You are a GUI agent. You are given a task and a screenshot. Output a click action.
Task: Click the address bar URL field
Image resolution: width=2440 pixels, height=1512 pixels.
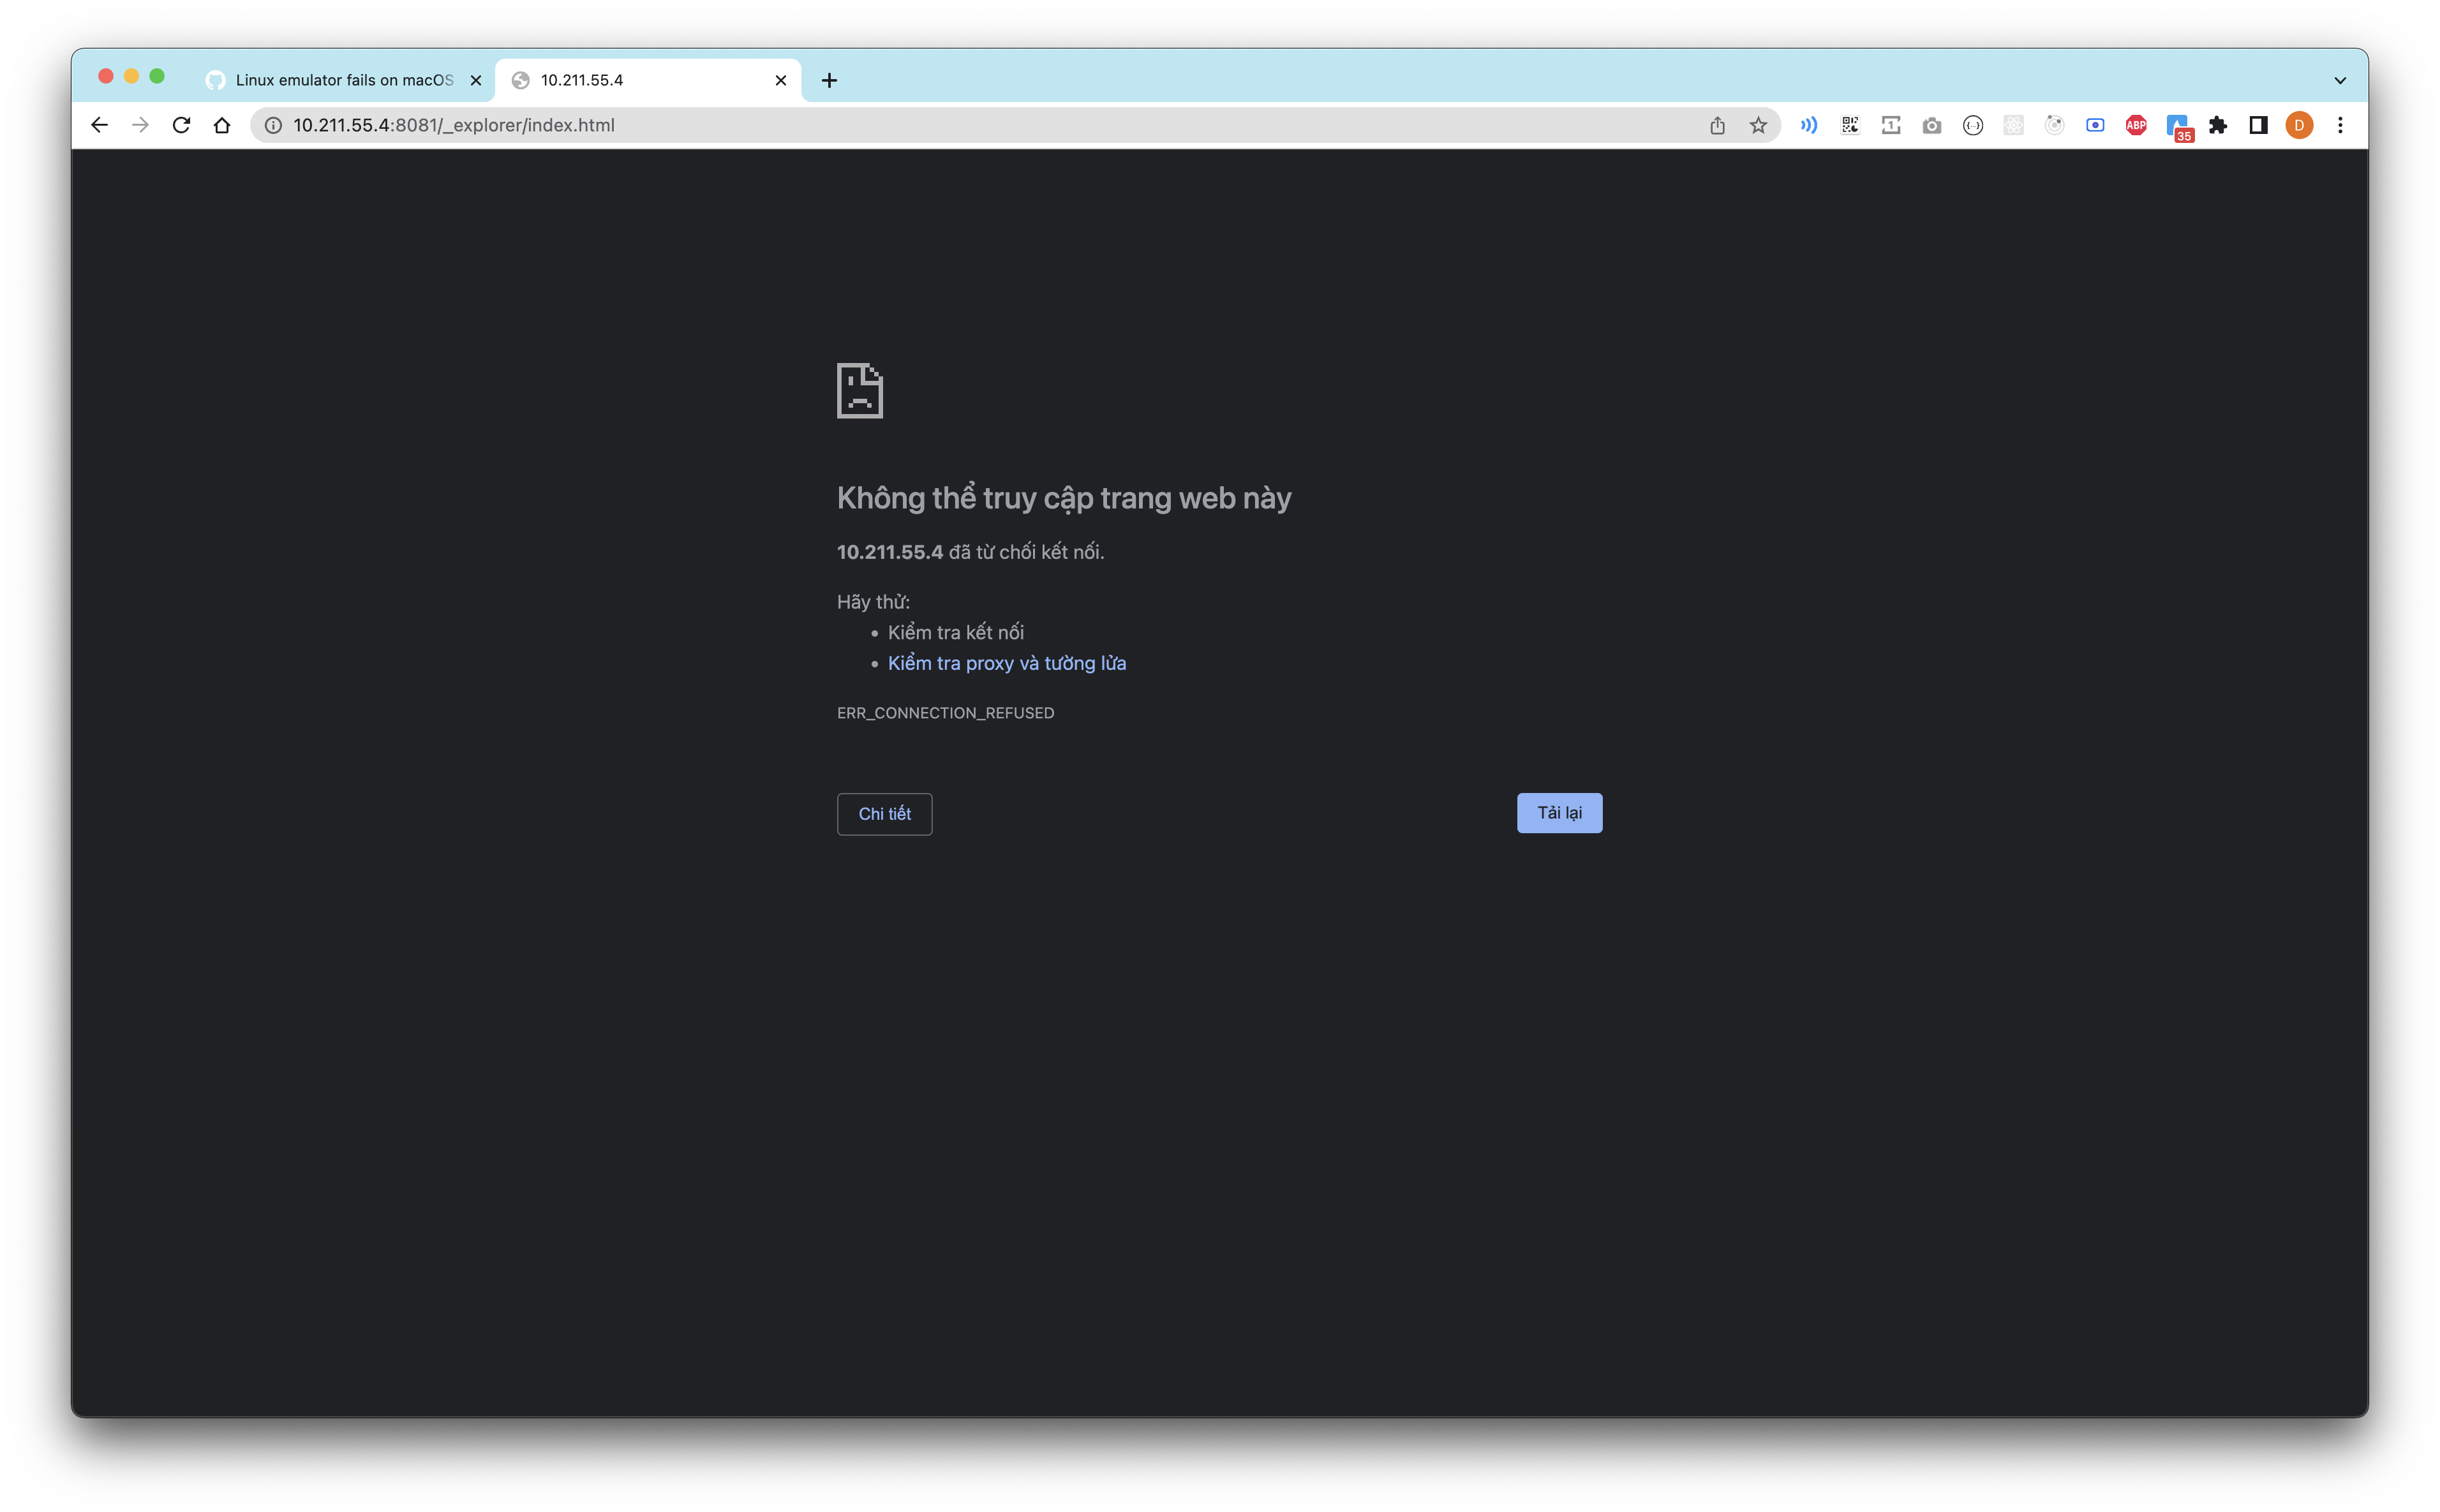pyautogui.click(x=900, y=125)
